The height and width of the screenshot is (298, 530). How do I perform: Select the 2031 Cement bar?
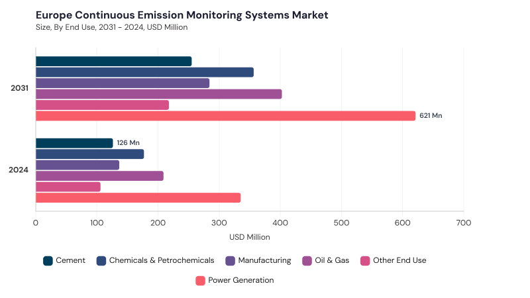(x=113, y=62)
